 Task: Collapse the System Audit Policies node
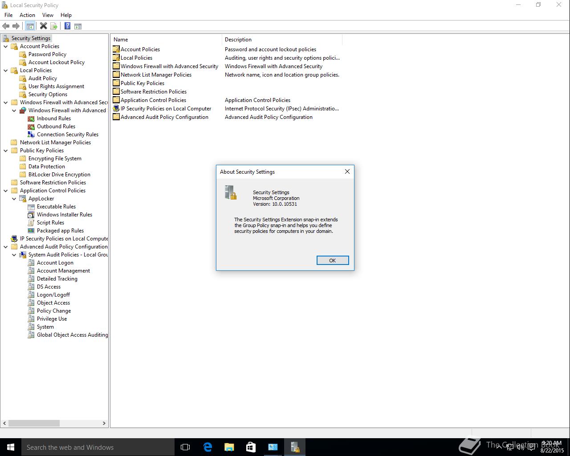click(x=14, y=255)
